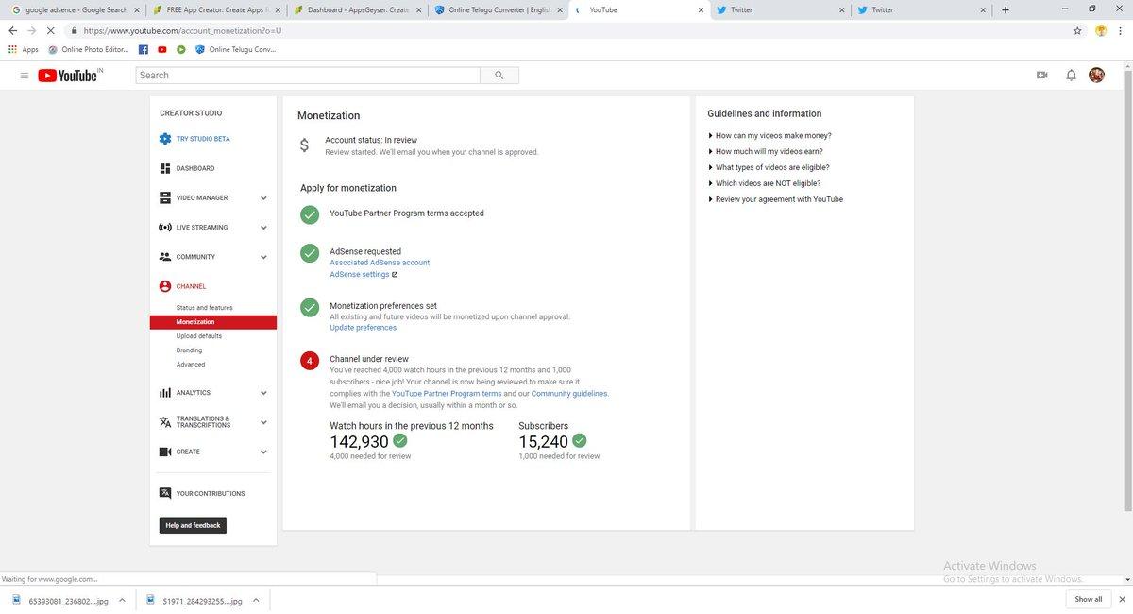
Task: Open the upload video camera icon
Action: [x=1042, y=76]
